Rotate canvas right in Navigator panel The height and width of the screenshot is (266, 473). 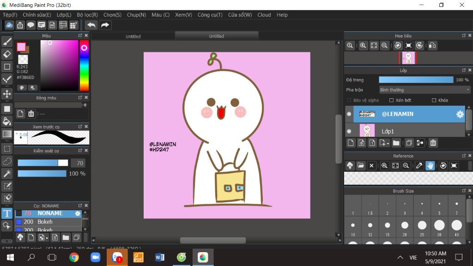(419, 46)
